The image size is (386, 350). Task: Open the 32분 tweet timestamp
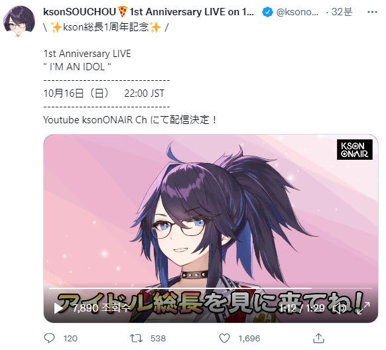[x=342, y=12]
